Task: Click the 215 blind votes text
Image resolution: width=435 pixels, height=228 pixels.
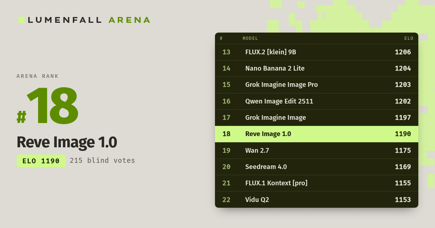Action: coord(102,160)
